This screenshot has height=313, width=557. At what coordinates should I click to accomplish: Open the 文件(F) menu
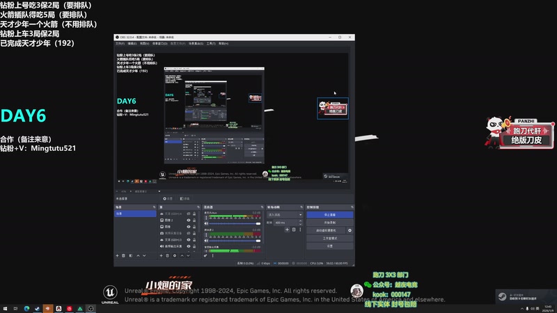click(x=120, y=43)
